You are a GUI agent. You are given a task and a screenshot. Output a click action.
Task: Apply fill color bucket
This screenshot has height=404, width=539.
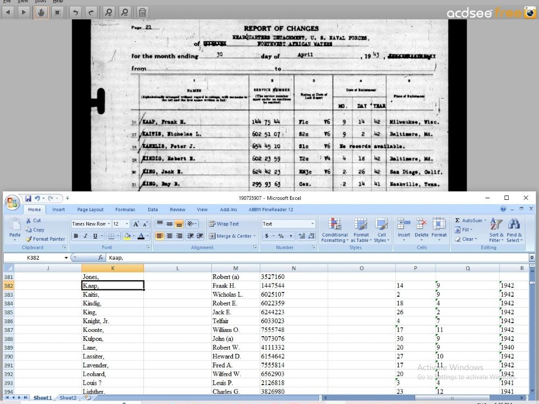127,236
